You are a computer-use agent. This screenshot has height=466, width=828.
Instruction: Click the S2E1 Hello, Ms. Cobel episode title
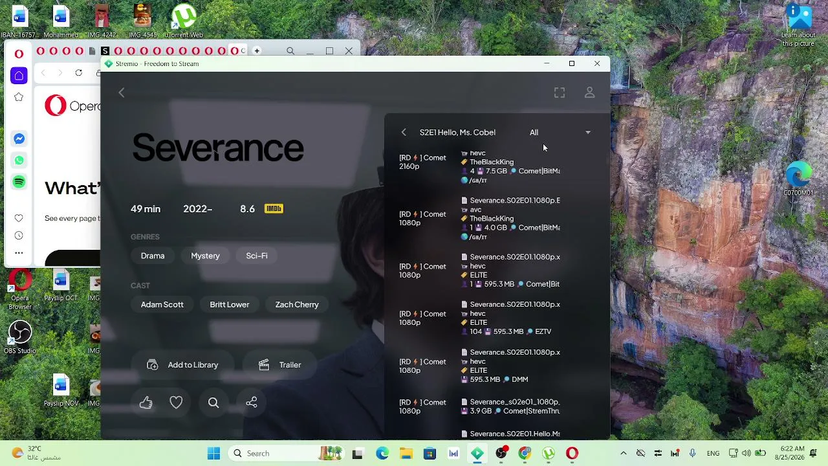457,132
